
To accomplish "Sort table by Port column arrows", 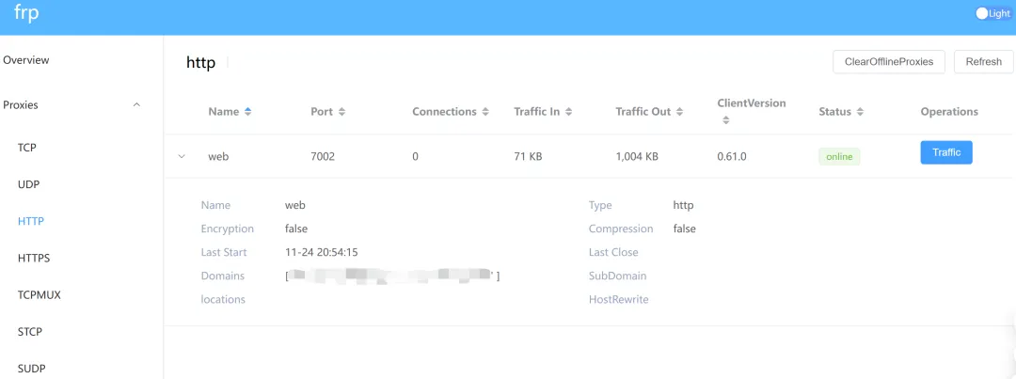I will tap(341, 112).
